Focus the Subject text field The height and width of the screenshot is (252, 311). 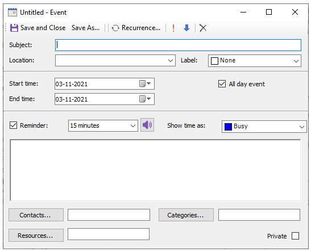coord(178,45)
